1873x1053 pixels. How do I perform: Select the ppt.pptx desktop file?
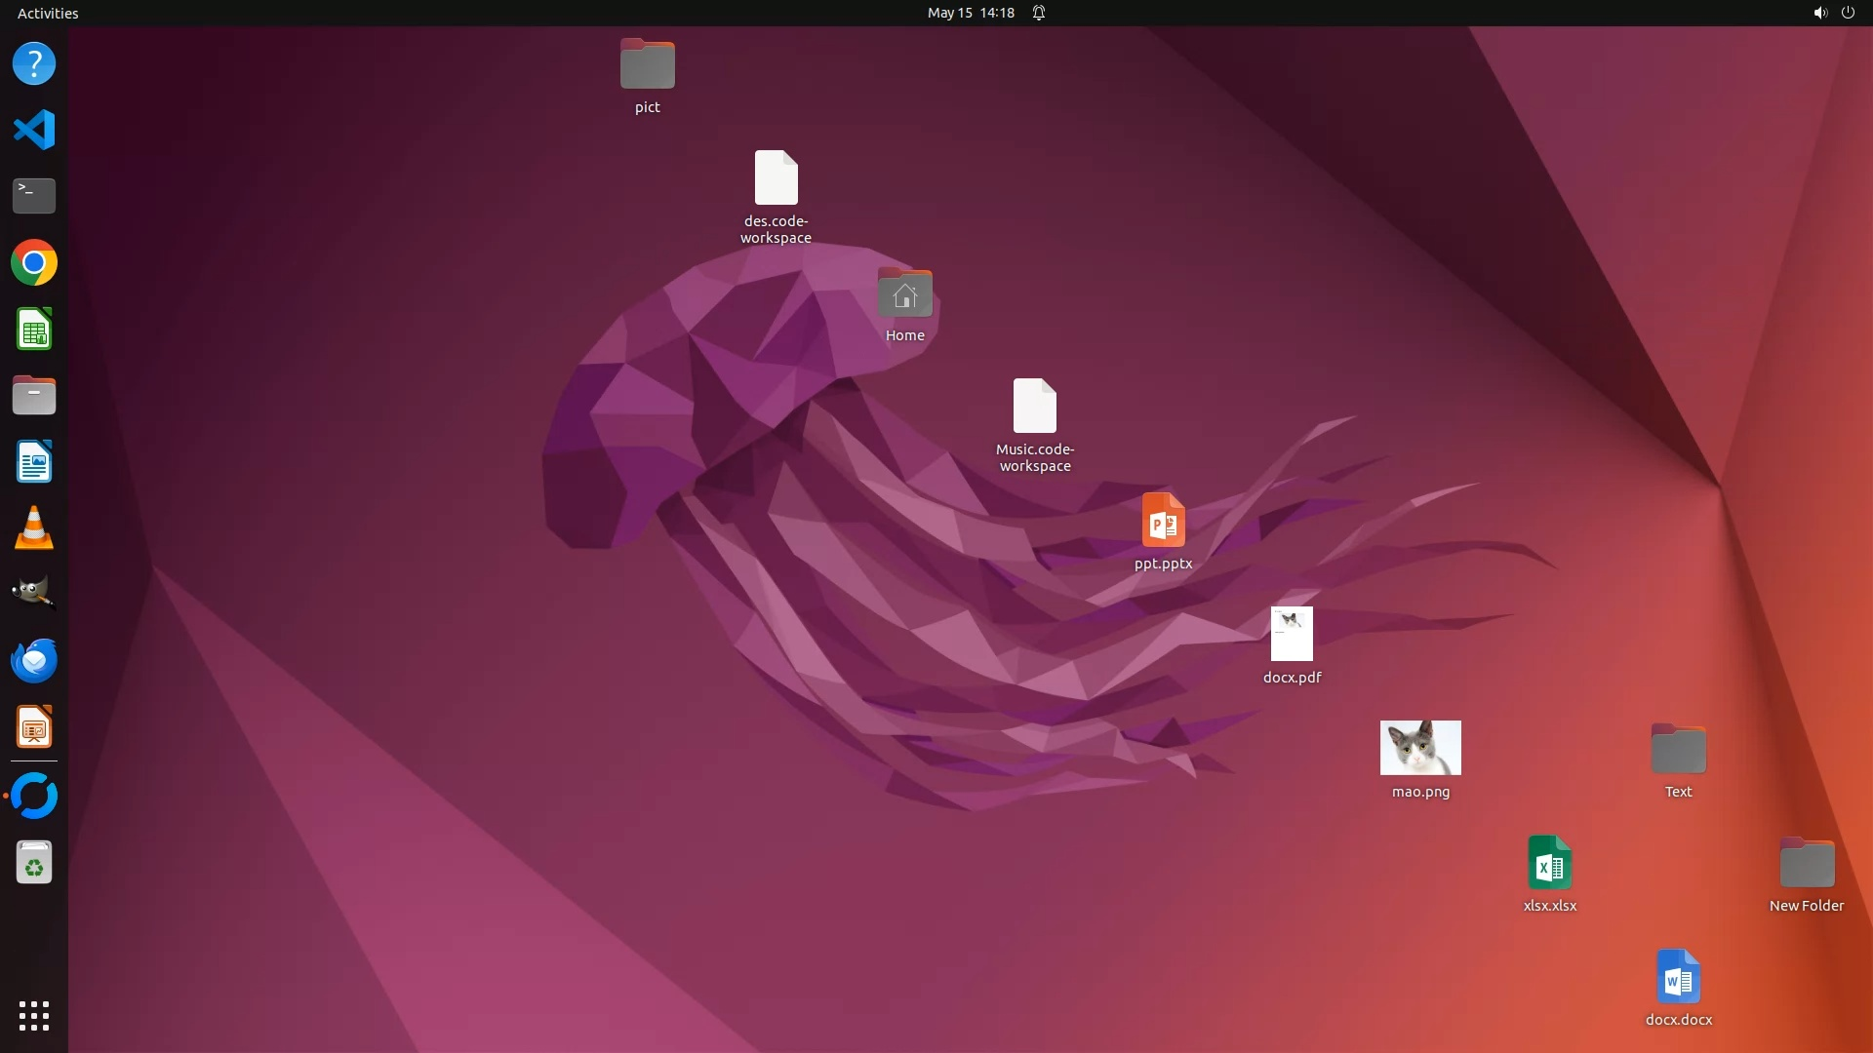(1163, 521)
